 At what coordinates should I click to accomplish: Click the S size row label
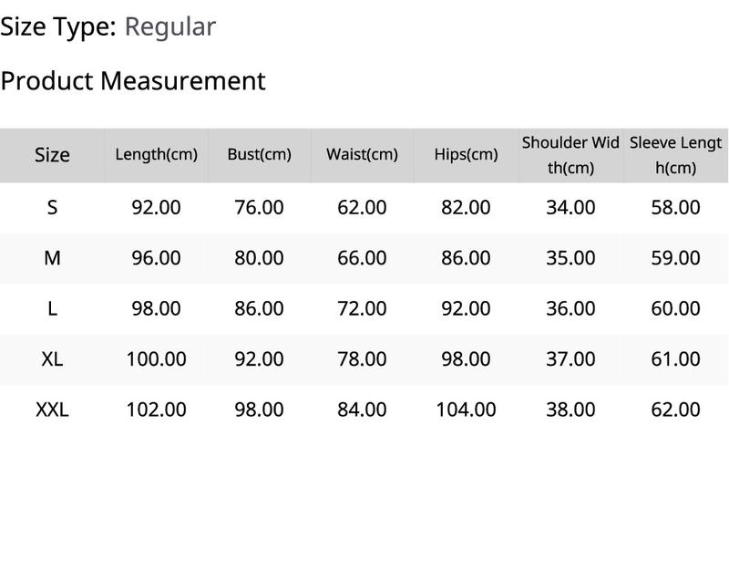[x=52, y=207]
